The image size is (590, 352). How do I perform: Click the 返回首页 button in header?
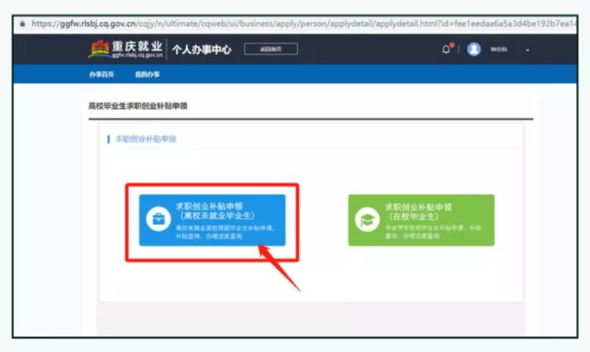pos(271,49)
